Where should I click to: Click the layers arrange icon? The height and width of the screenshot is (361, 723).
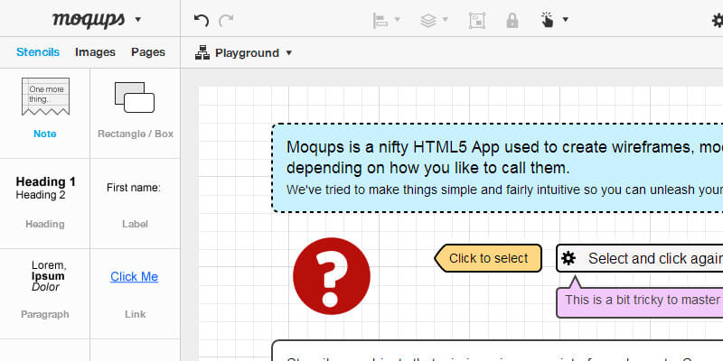point(428,20)
